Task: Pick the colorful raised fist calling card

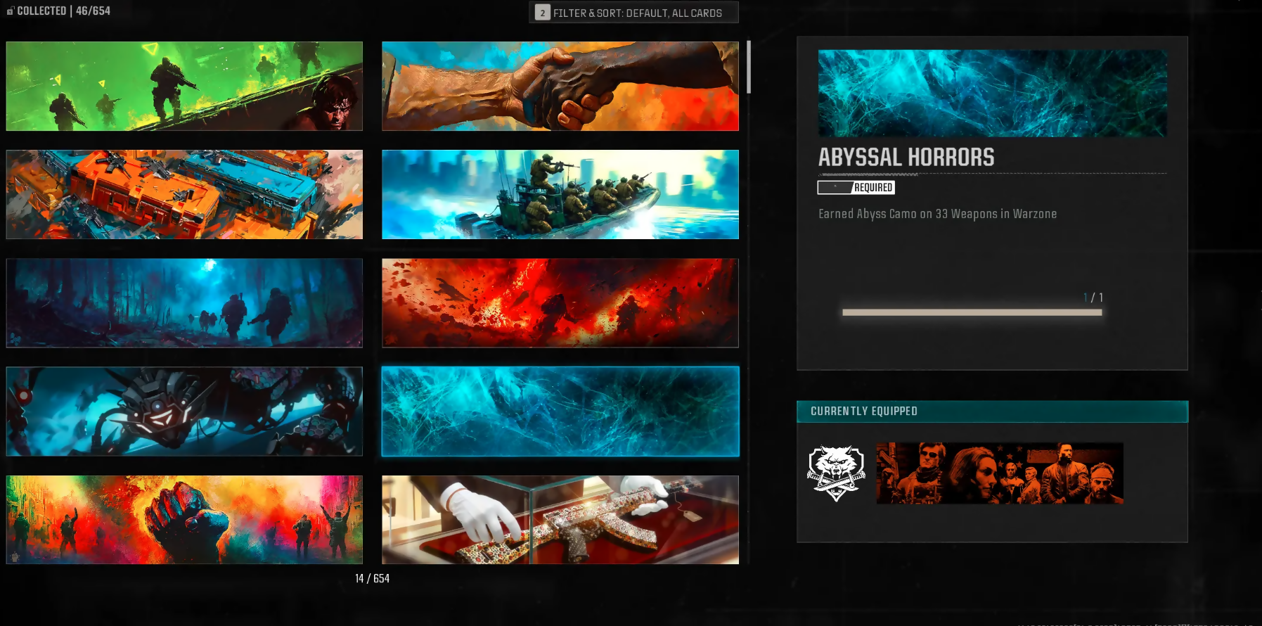Action: (x=184, y=519)
